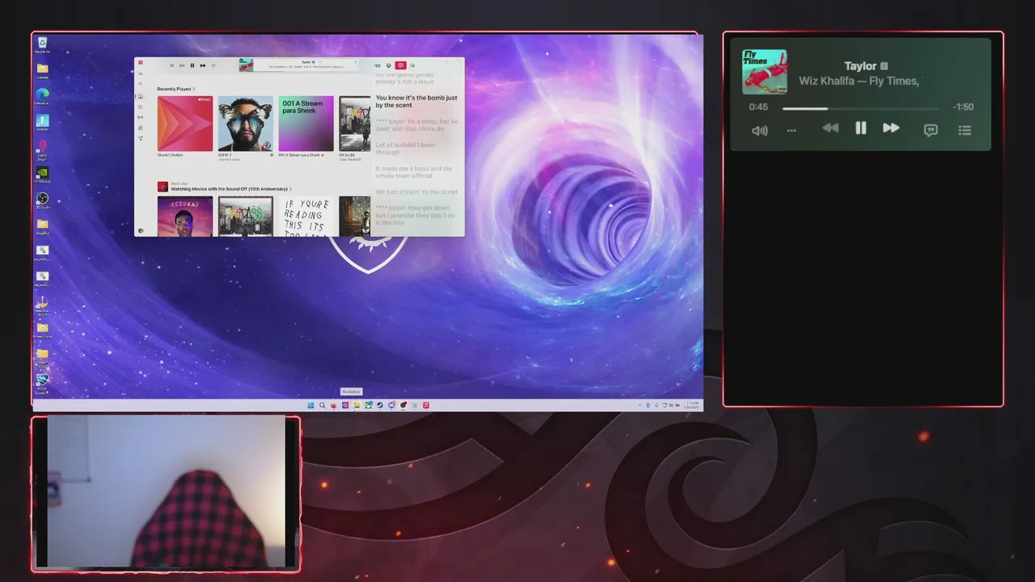Open Sheek's Station tile
The image size is (1035, 582).
click(x=185, y=124)
